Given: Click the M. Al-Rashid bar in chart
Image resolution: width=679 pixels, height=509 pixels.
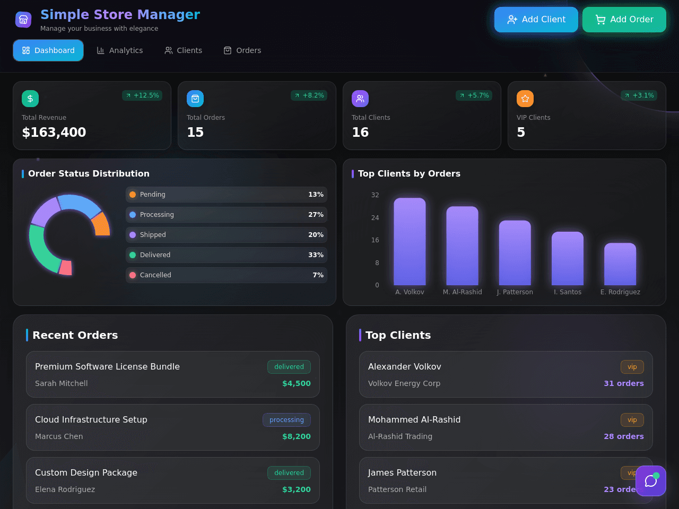Looking at the screenshot, I should pos(462,245).
